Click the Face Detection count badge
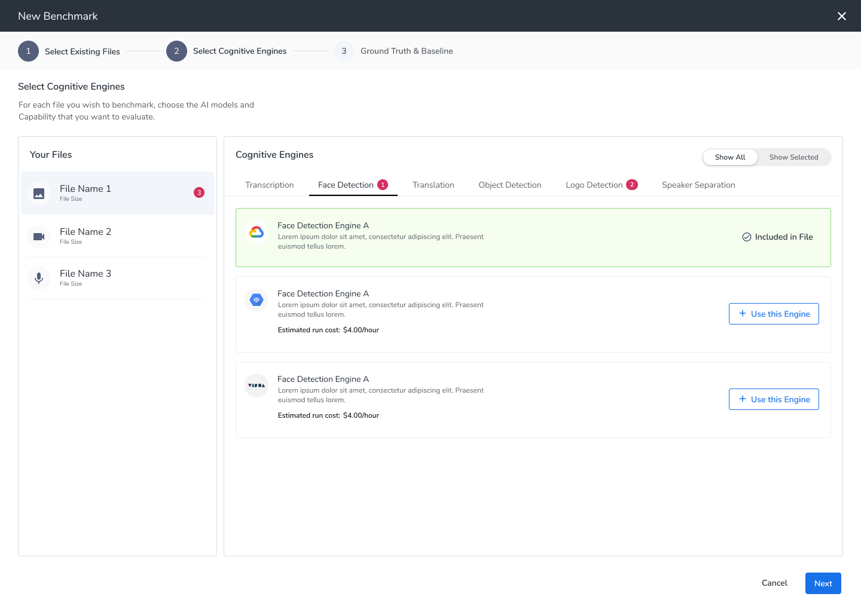 [383, 185]
